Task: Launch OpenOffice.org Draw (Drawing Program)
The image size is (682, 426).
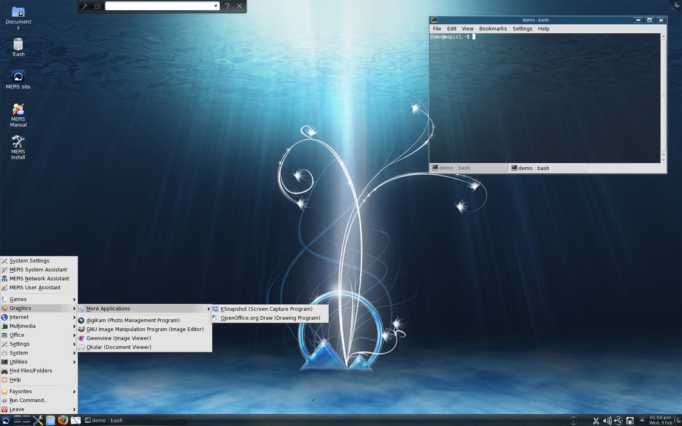Action: pos(270,318)
